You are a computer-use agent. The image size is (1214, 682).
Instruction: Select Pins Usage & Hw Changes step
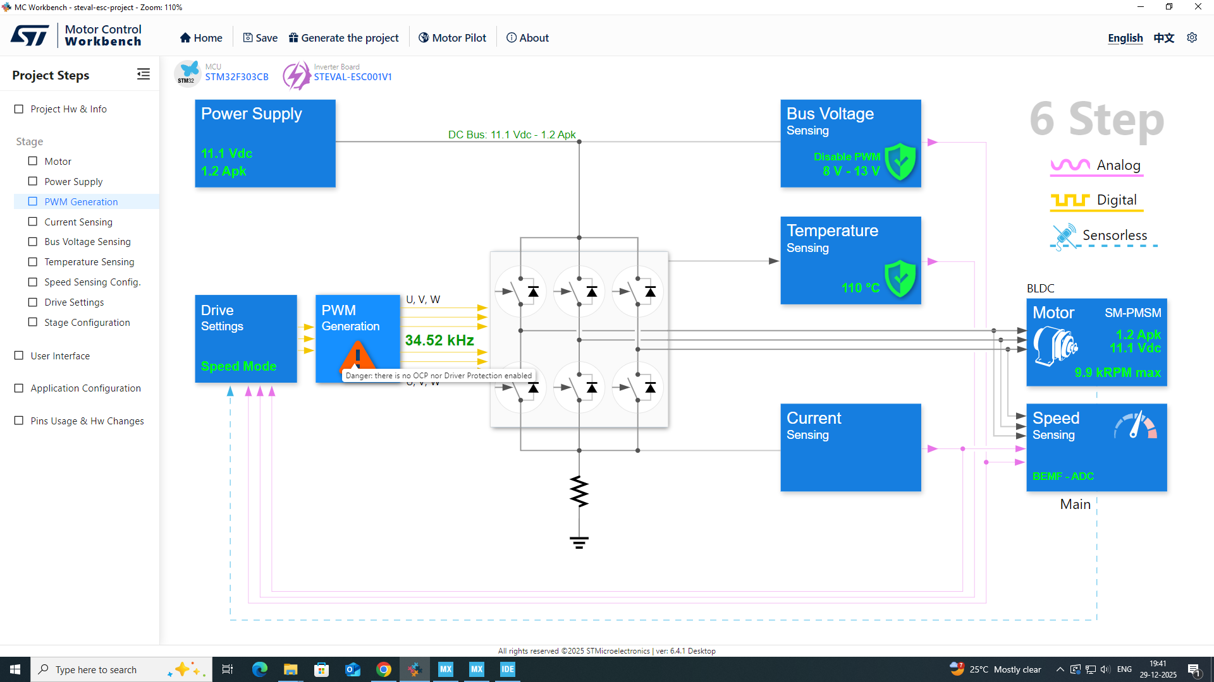click(87, 421)
